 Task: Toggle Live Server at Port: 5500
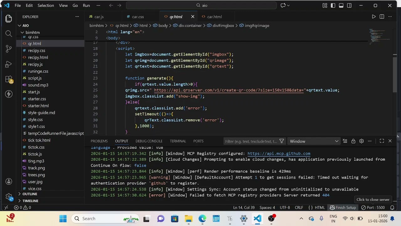click(x=373, y=207)
